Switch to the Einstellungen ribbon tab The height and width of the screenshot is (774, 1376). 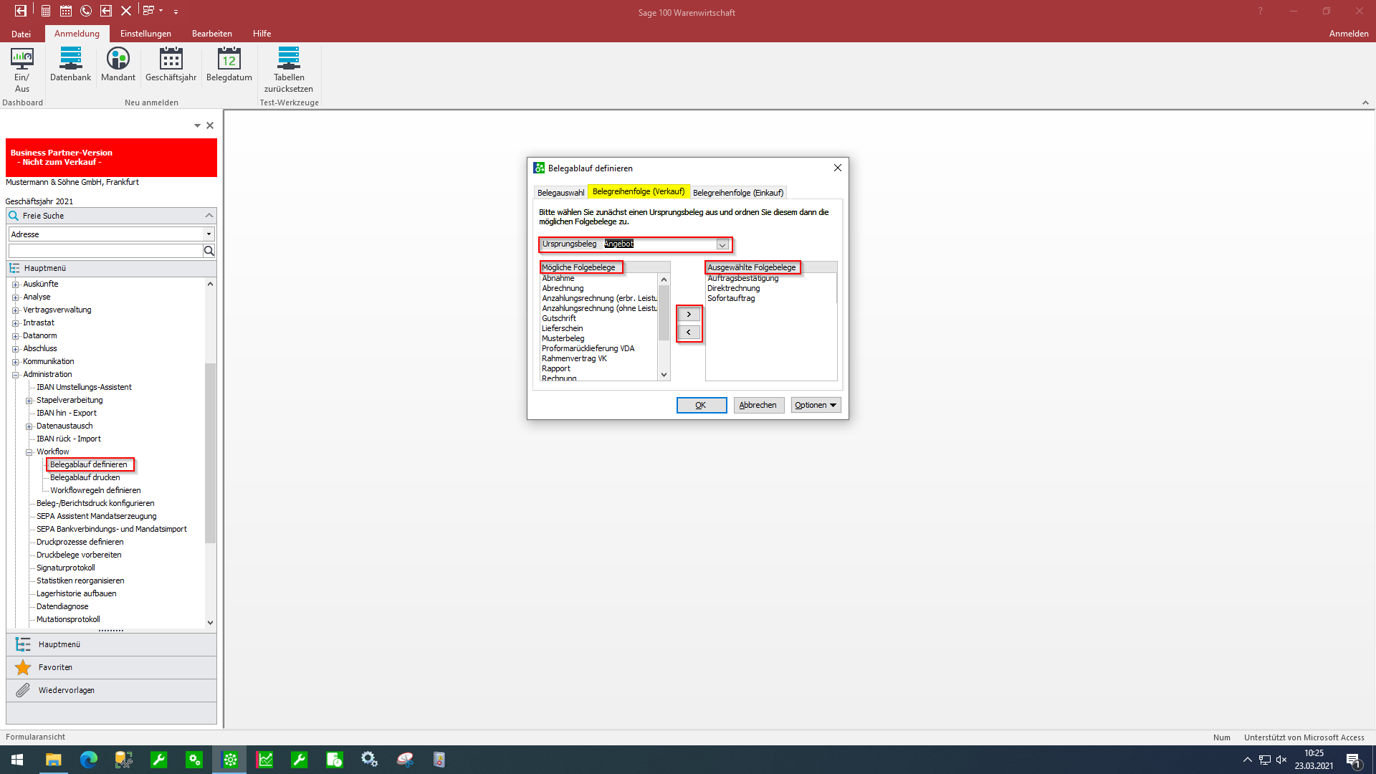[145, 34]
